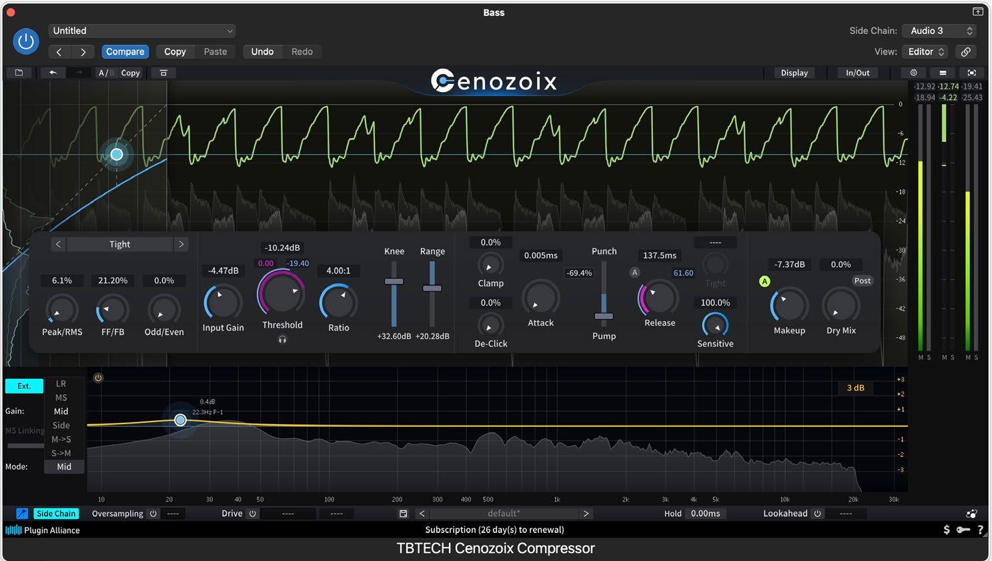Click the orbit icon at the bottom right
The width and height of the screenshot is (992, 561).
(x=971, y=514)
